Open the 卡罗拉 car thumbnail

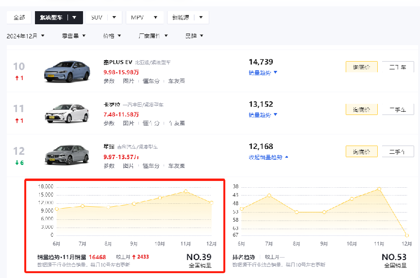(67, 114)
